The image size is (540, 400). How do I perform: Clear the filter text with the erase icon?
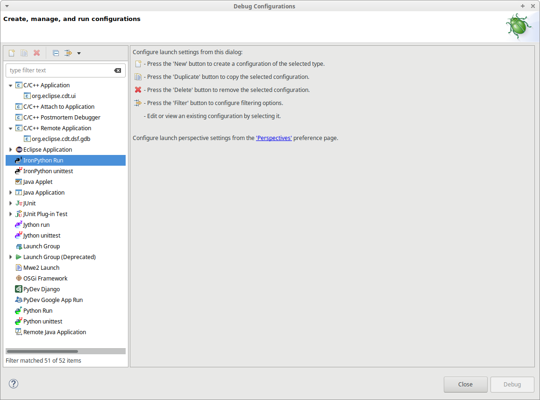click(117, 70)
